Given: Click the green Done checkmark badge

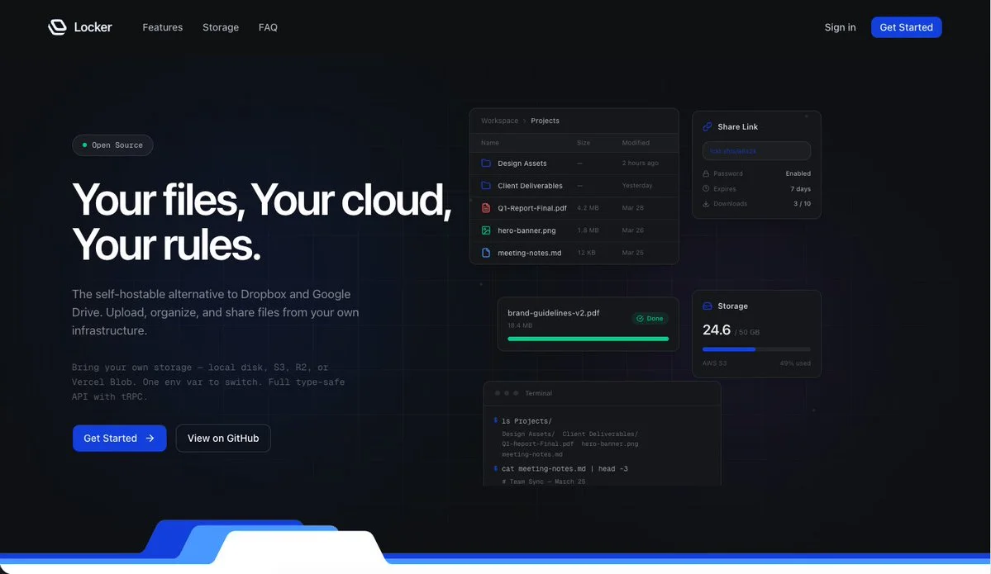Looking at the screenshot, I should pyautogui.click(x=650, y=319).
